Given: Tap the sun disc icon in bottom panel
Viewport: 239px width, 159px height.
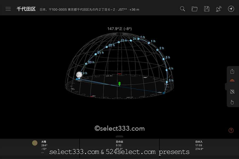Looking at the screenshot, I should click(x=35, y=143).
